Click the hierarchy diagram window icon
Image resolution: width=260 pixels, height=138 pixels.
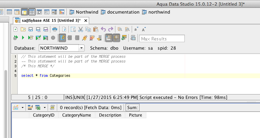54,12
